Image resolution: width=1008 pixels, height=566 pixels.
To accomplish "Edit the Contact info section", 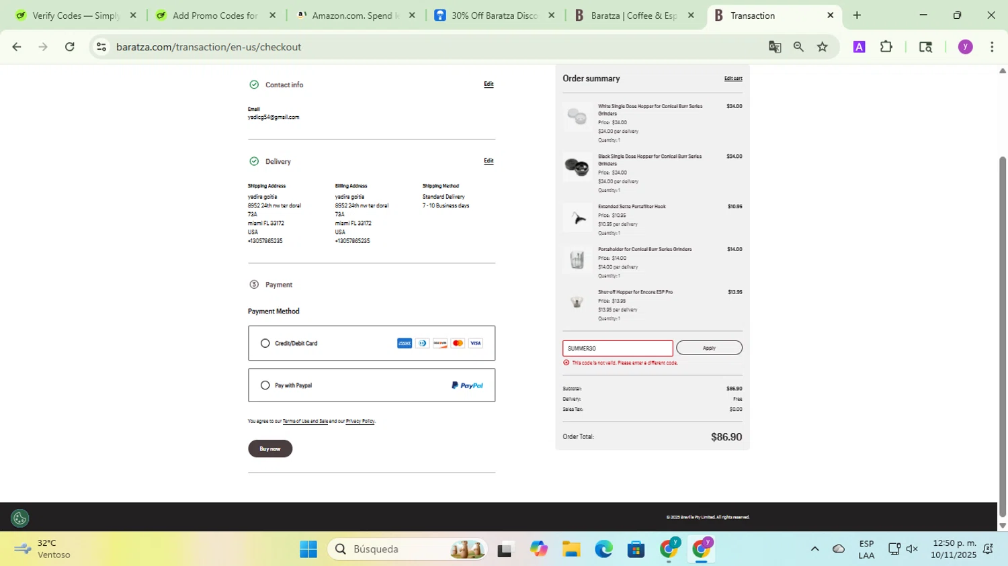I will pos(489,84).
